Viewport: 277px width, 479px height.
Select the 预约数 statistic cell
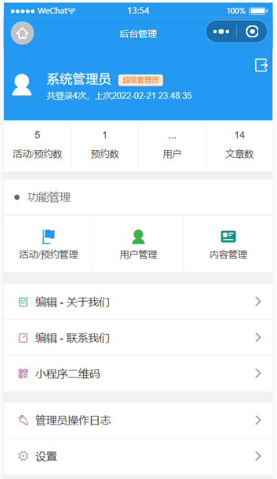104,146
